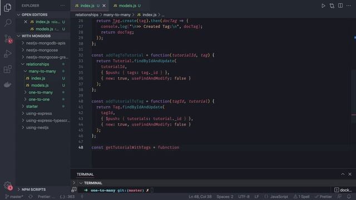Run the code with the play icon
356x200 pixels.
(x=323, y=6)
